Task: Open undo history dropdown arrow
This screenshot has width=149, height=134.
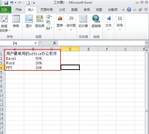Action: (x=15, y=3)
